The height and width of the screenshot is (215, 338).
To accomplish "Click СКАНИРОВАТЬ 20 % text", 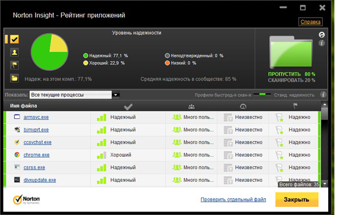I will pyautogui.click(x=292, y=80).
